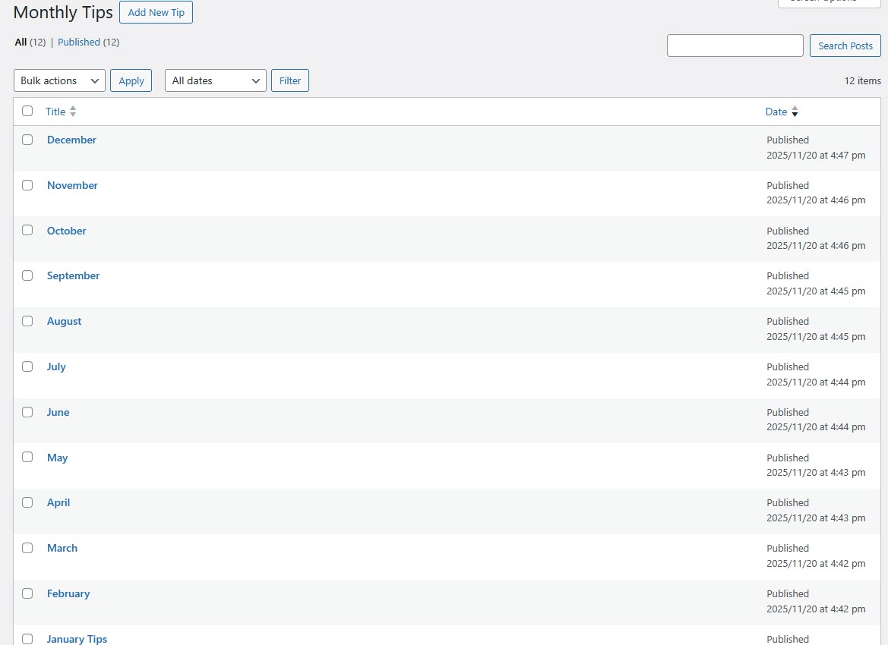This screenshot has width=888, height=645.
Task: Click the Title column sort arrows
Action: click(73, 112)
